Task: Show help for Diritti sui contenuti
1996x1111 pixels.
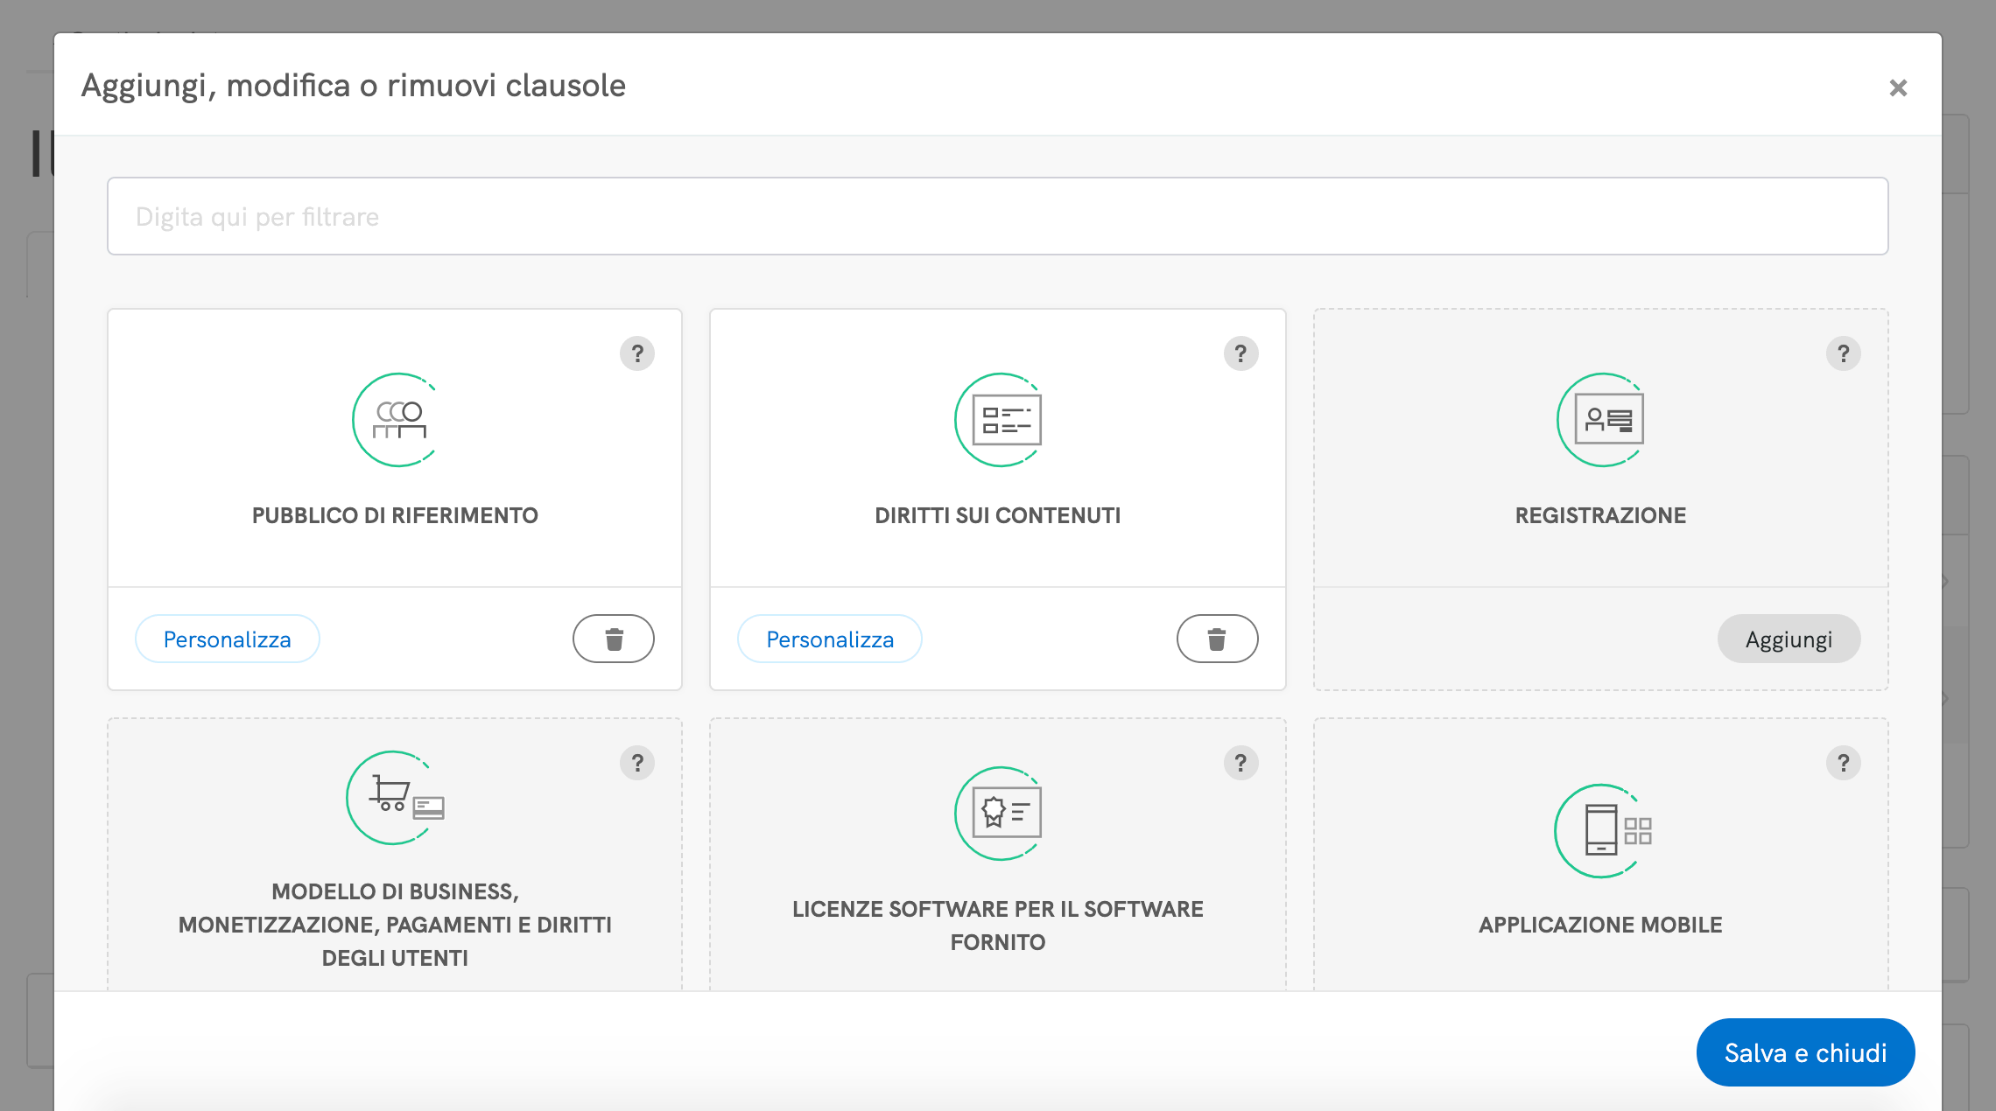Action: tap(1240, 353)
